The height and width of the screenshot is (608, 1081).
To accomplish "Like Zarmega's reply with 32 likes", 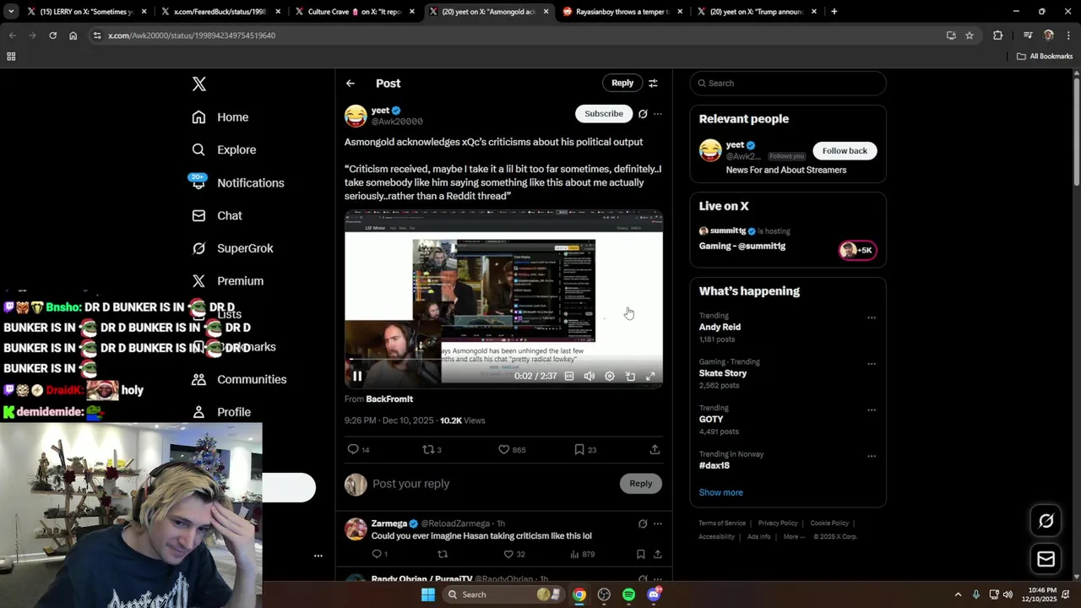I will tap(514, 554).
